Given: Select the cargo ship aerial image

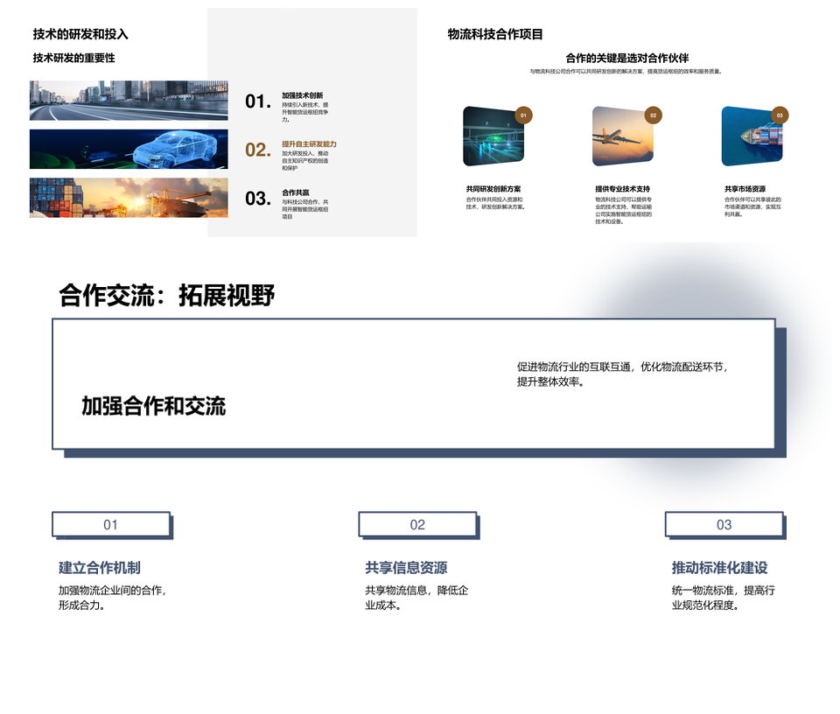Looking at the screenshot, I should 751,136.
